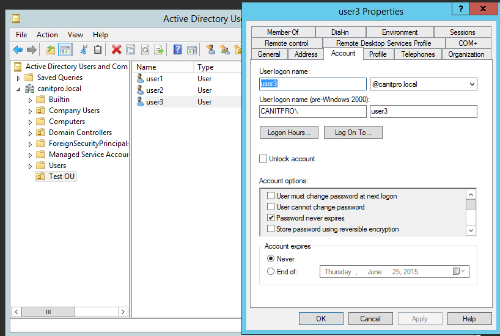500x336 pixels.
Task: Expand the Managed Service Accounts node
Action: click(30, 155)
